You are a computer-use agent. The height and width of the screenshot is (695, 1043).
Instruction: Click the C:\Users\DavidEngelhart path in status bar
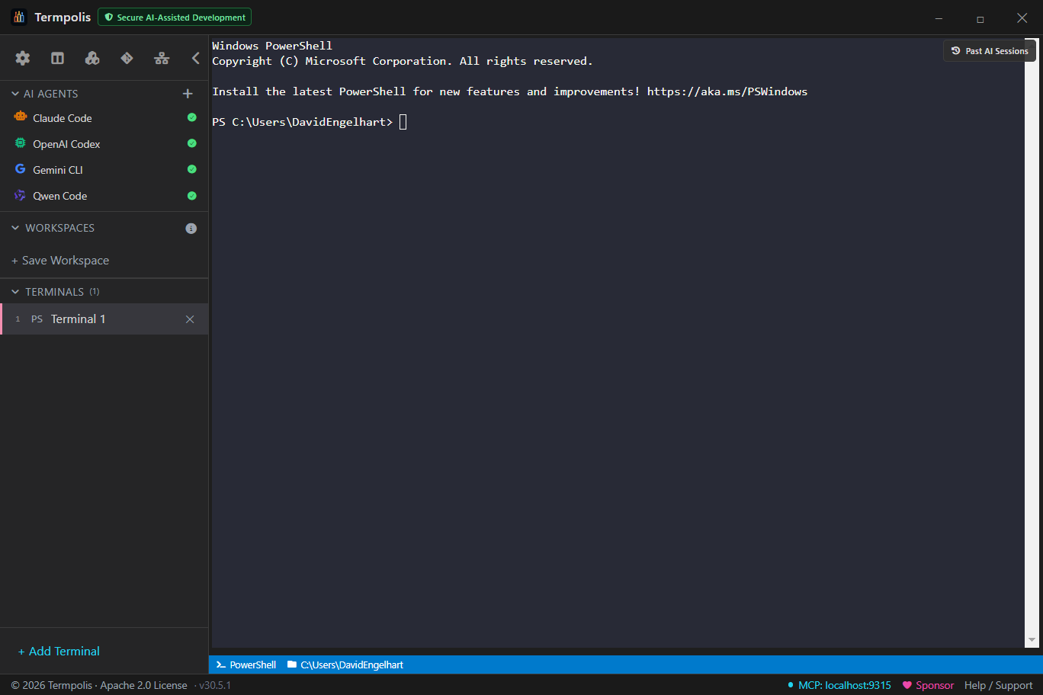(352, 665)
